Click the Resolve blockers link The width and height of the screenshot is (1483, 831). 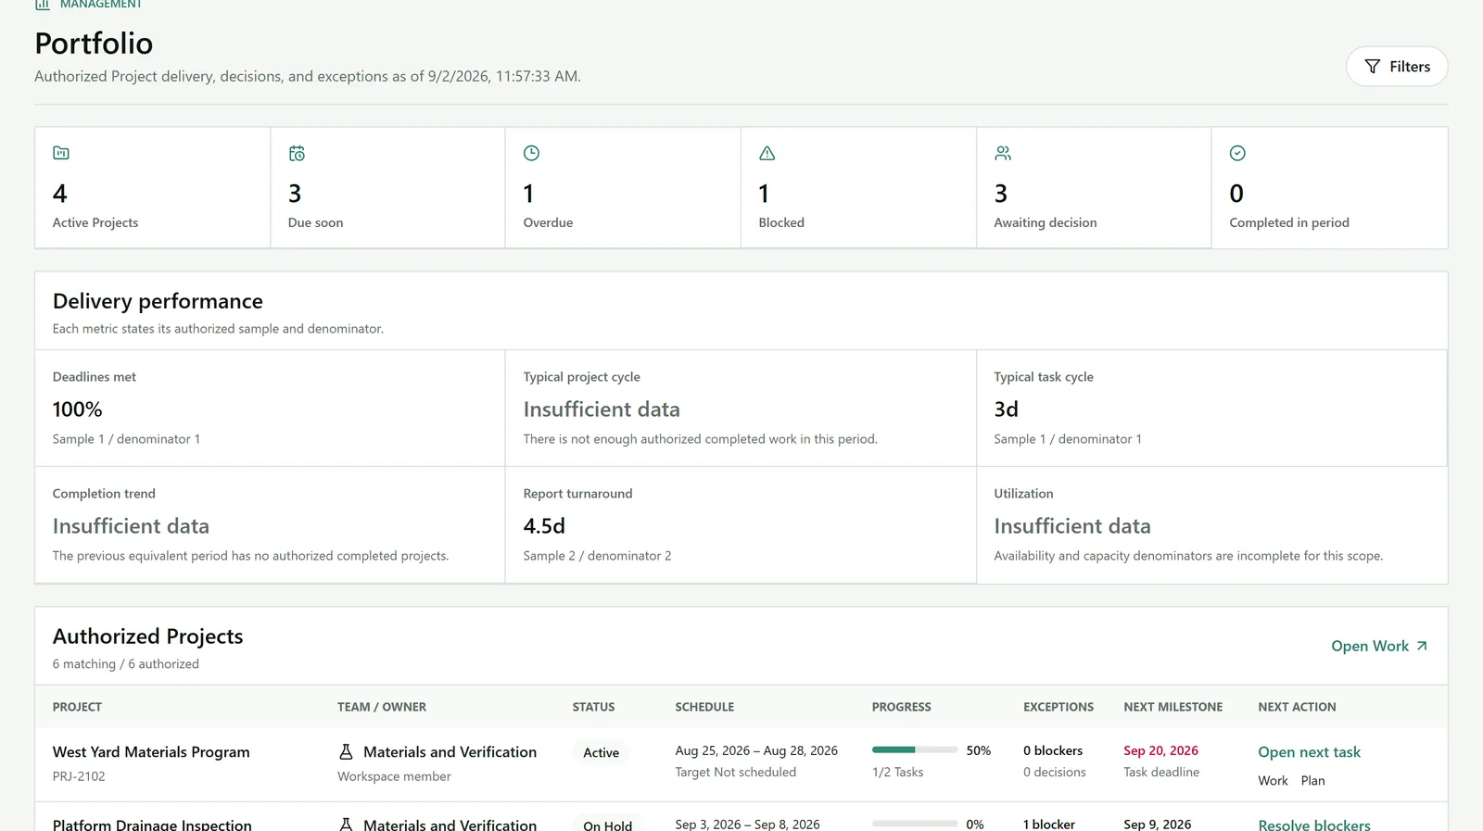[1313, 825]
